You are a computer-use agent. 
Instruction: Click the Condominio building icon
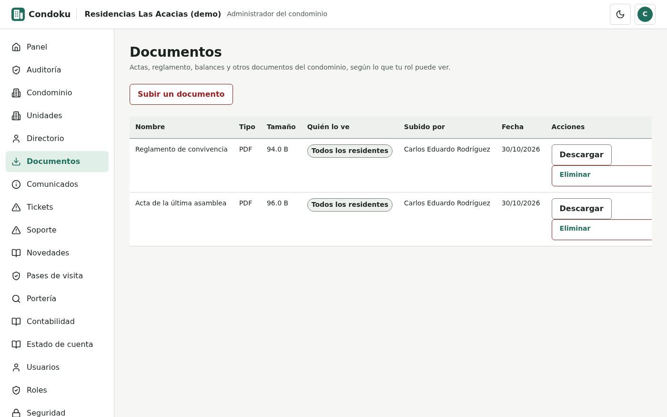point(16,93)
